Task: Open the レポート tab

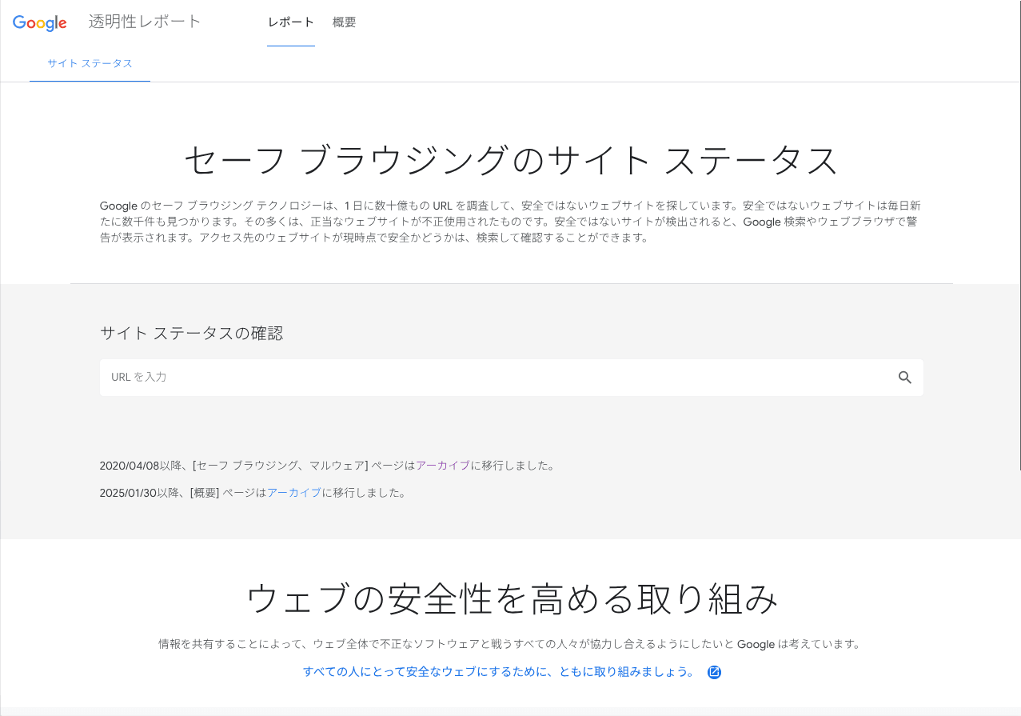Action: coord(291,22)
